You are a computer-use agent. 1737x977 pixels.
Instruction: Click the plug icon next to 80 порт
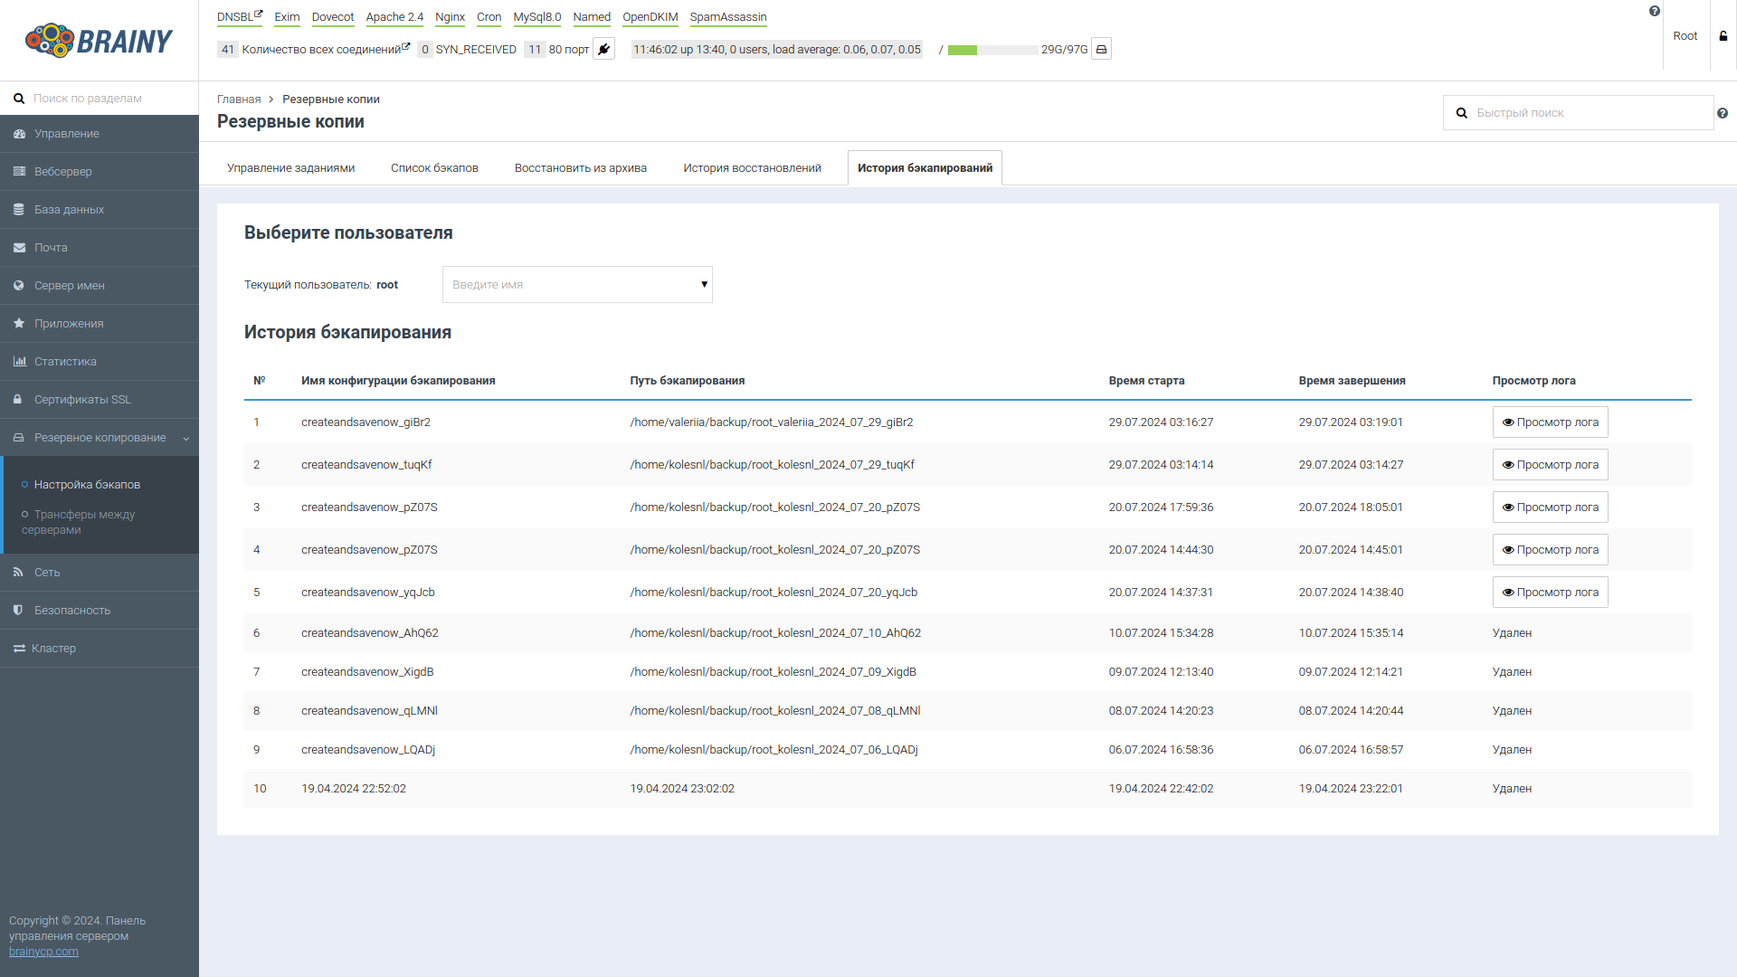click(x=603, y=49)
